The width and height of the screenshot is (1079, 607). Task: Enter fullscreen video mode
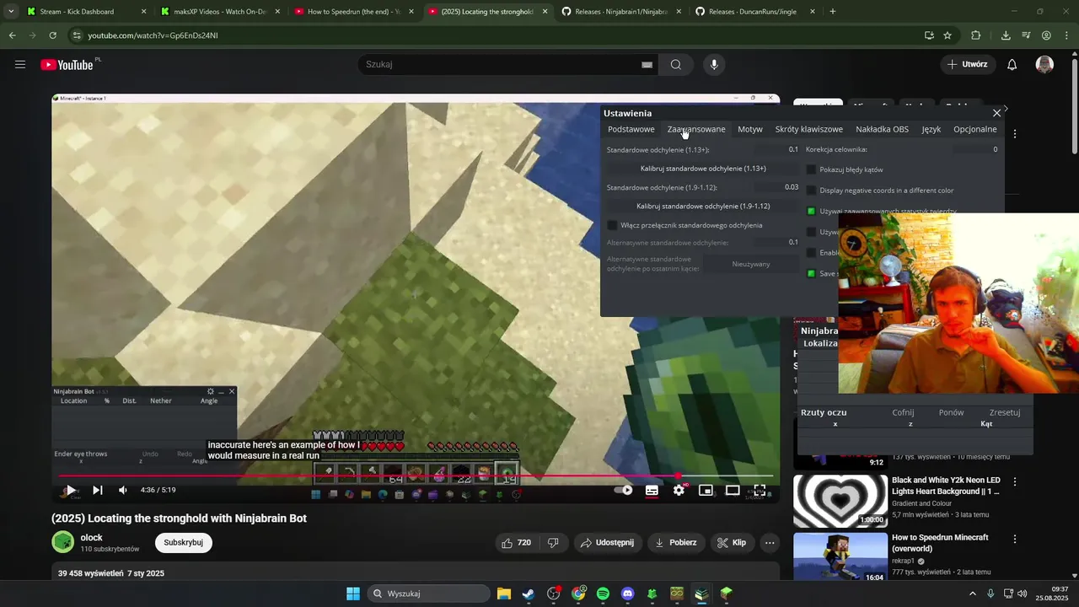pyautogui.click(x=760, y=490)
